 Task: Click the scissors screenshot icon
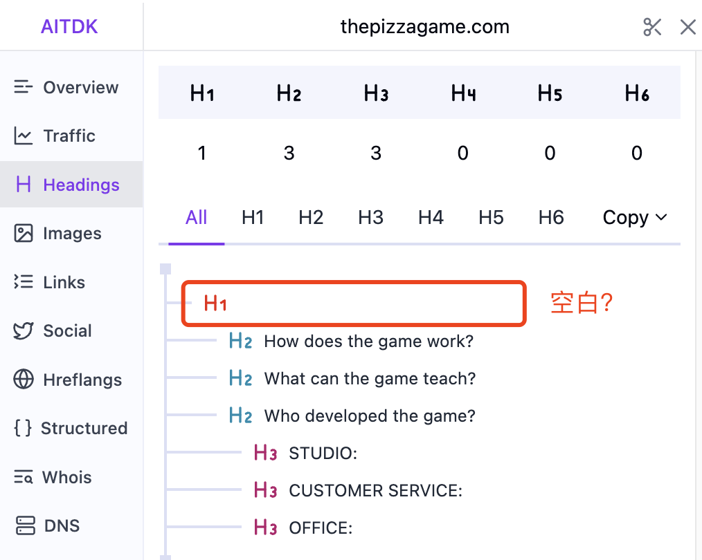(652, 27)
